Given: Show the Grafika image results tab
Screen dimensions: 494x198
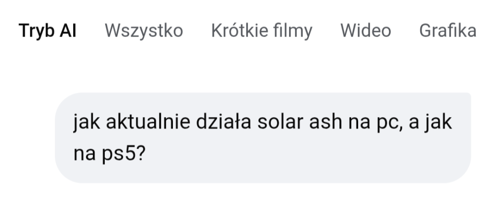Looking at the screenshot, I should point(448,31).
